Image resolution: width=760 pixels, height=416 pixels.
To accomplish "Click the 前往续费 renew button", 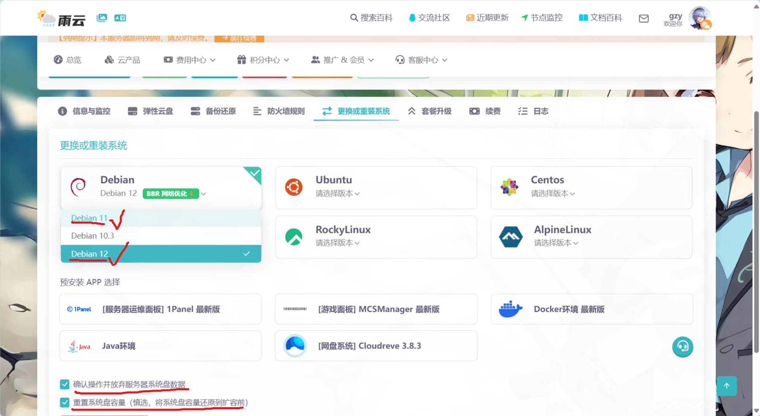I will [x=239, y=38].
